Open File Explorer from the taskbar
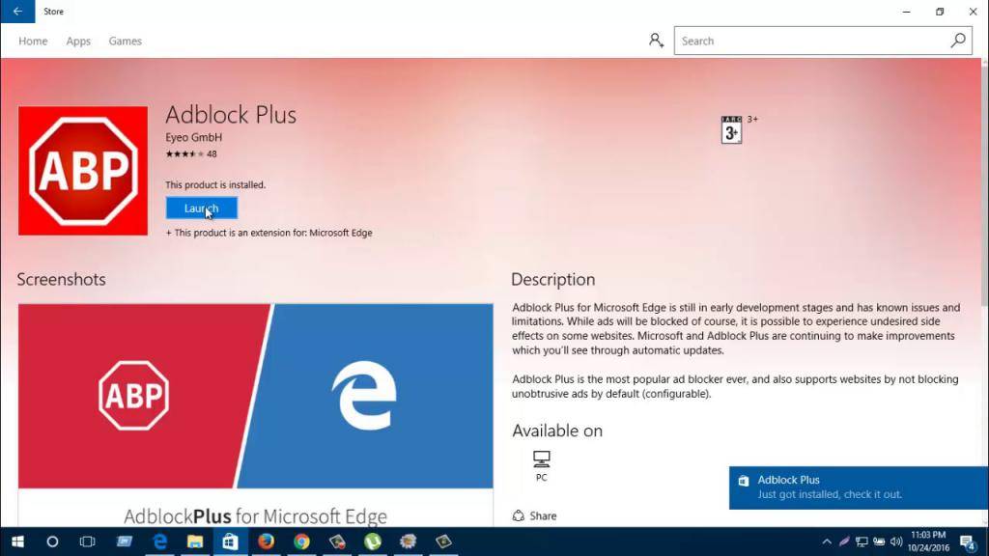The height and width of the screenshot is (556, 989). pyautogui.click(x=195, y=542)
